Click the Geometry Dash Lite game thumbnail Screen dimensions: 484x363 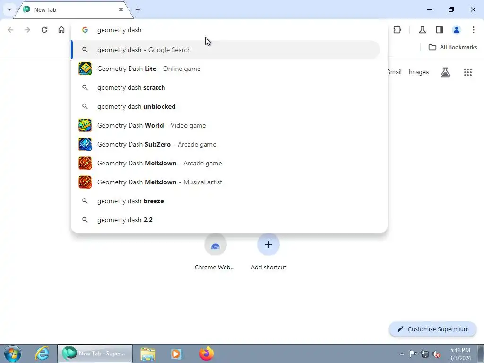coord(85,69)
